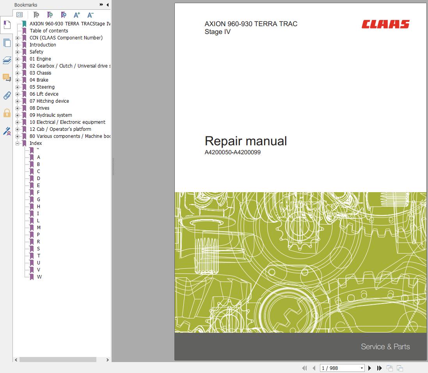Click the bookmarks horizontal scrollbar

coord(58,360)
